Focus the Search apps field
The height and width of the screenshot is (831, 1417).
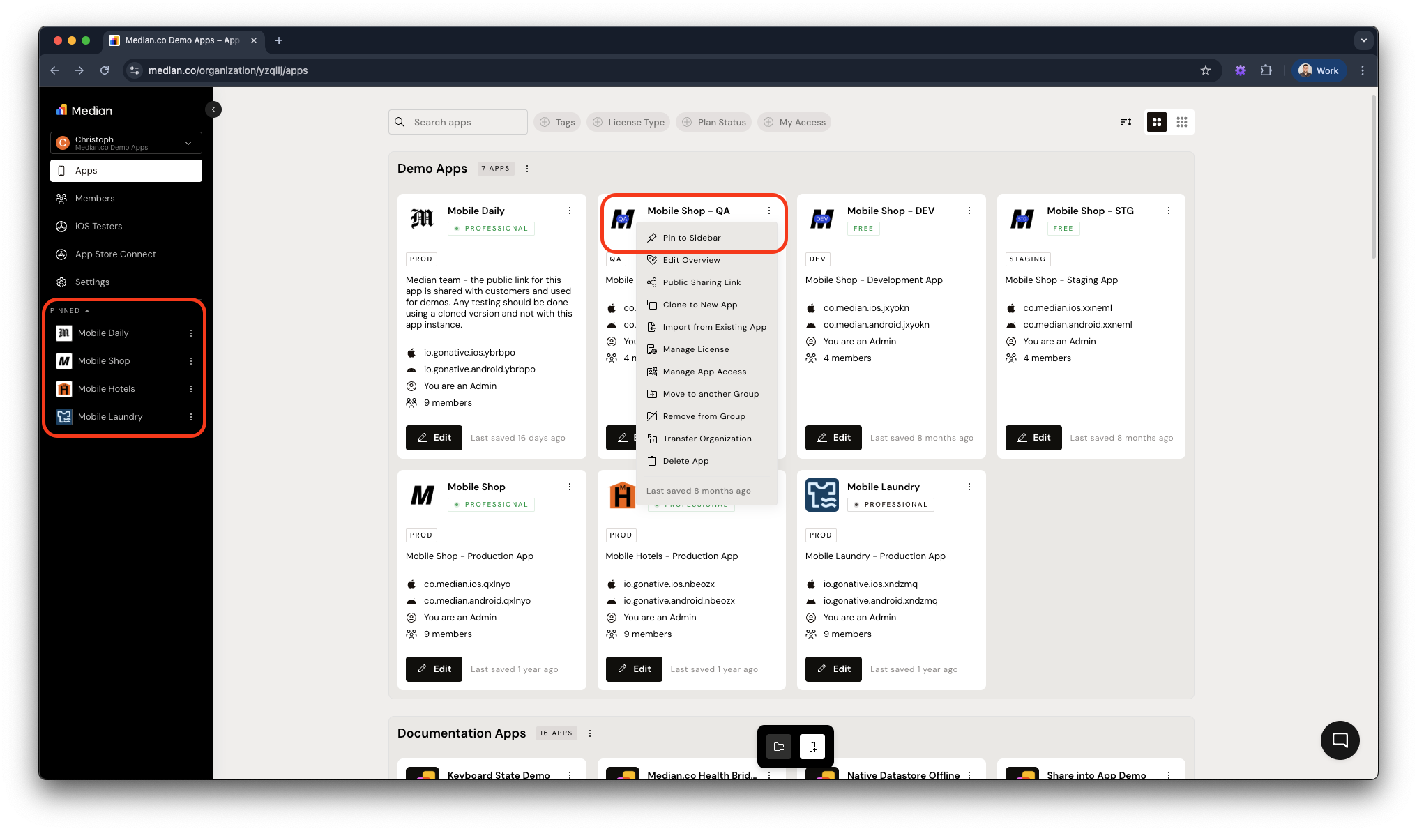(x=458, y=122)
